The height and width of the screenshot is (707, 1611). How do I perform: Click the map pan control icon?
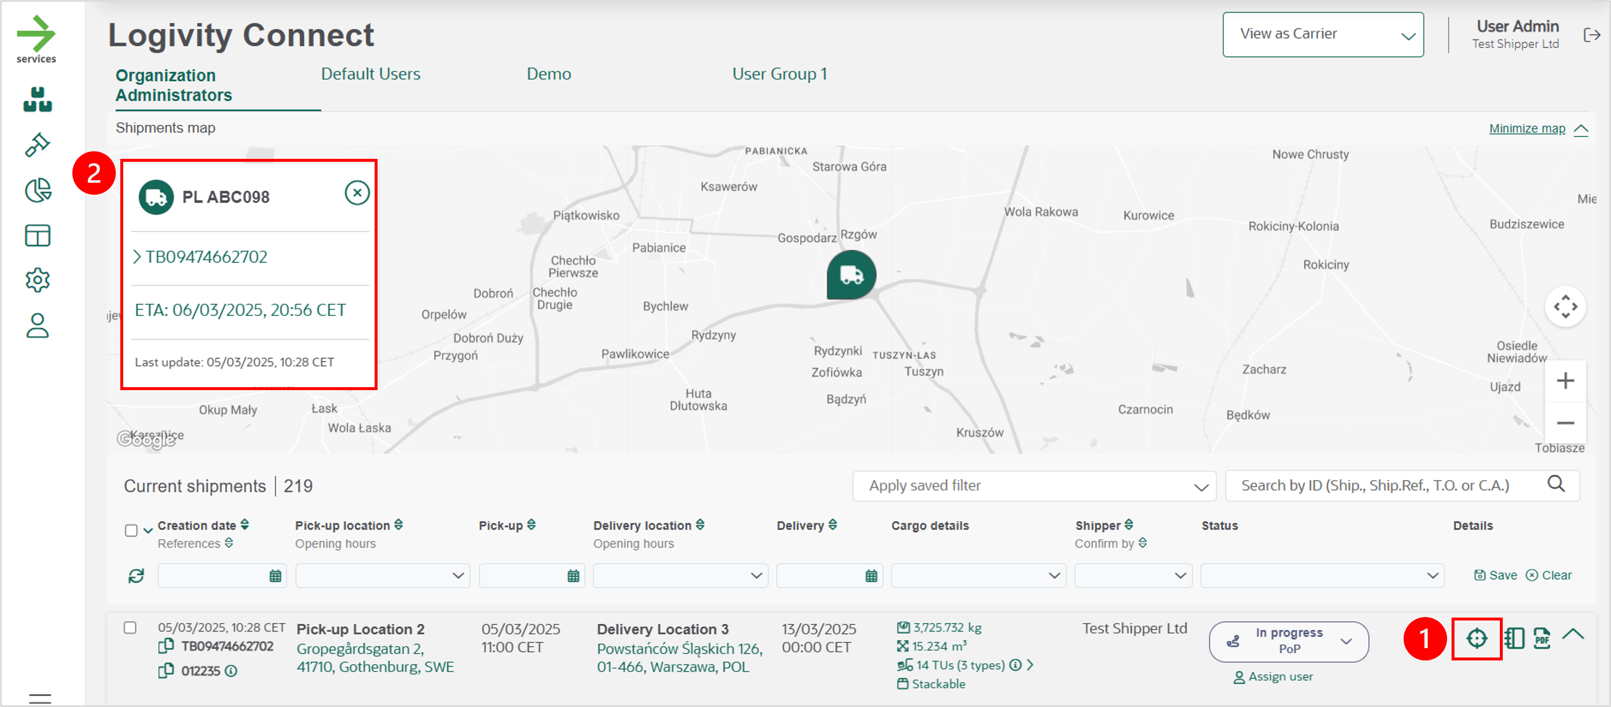point(1565,307)
